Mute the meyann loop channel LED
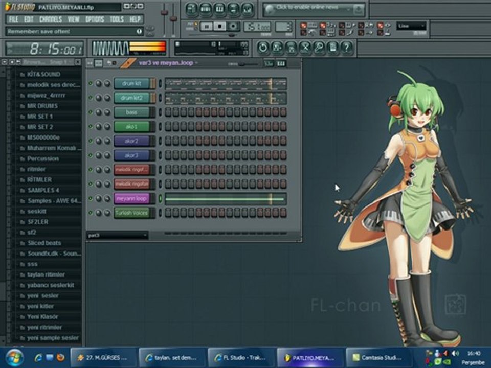This screenshot has width=491, height=368. click(91, 198)
